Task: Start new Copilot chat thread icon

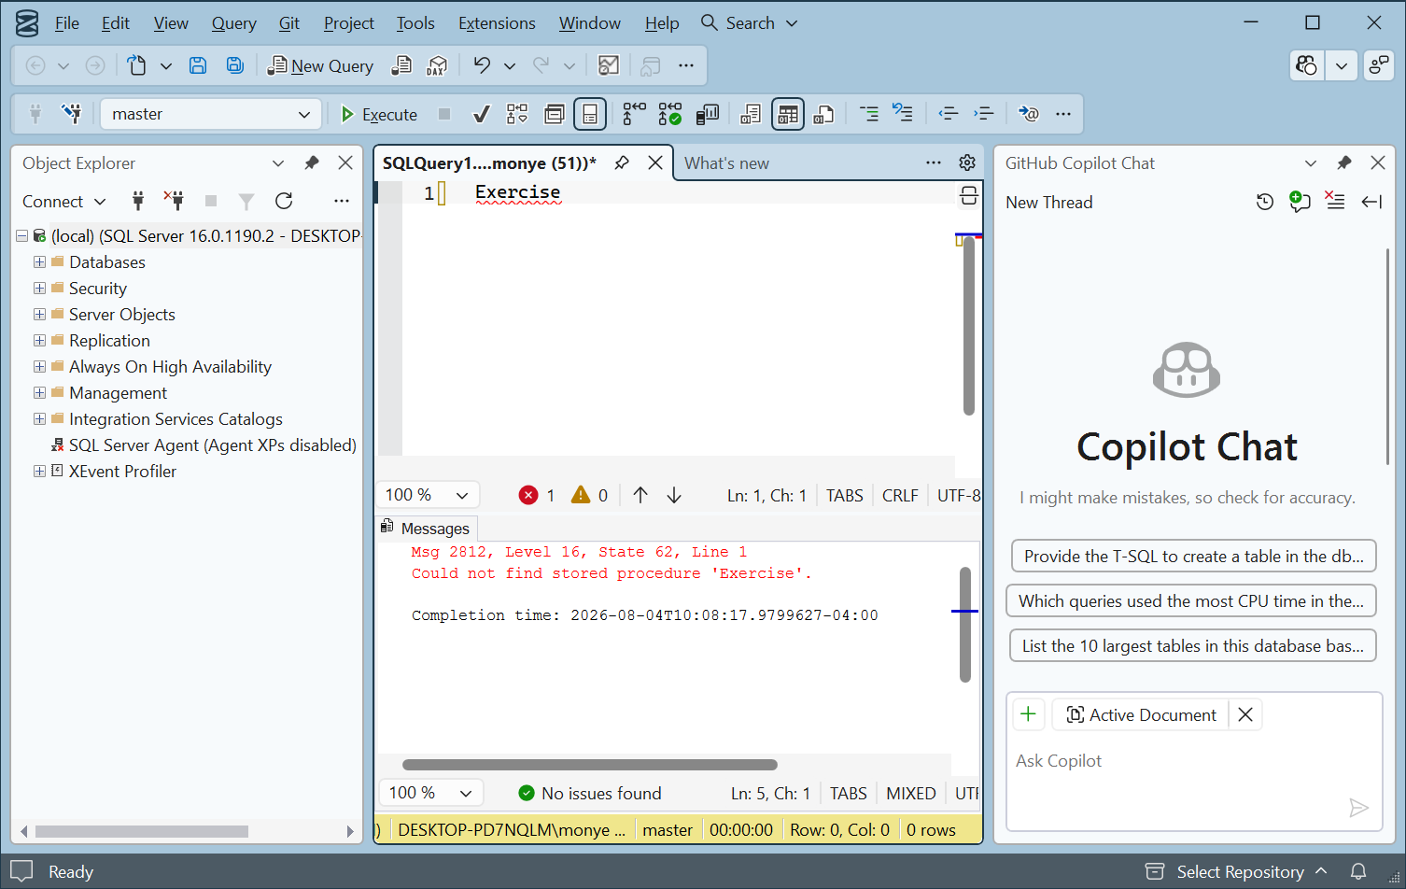Action: [x=1300, y=202]
